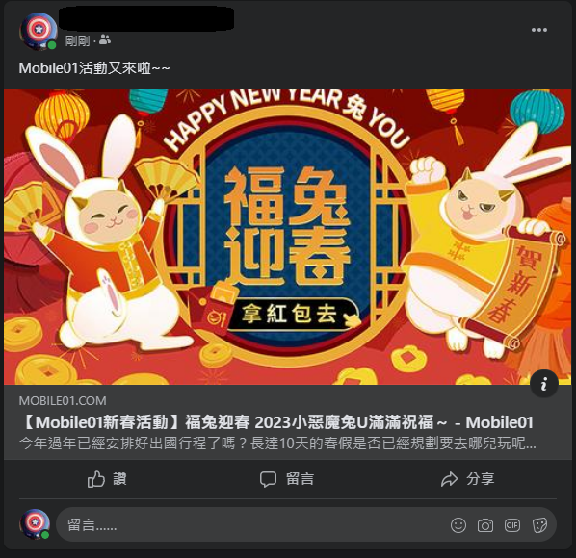Open the GIF picker
The height and width of the screenshot is (558, 576).
pyautogui.click(x=512, y=525)
